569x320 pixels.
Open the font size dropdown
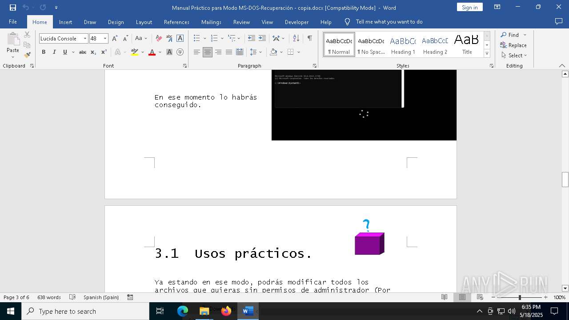pyautogui.click(x=105, y=39)
